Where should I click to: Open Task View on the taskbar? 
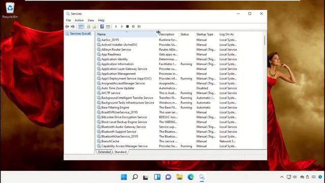(146, 177)
